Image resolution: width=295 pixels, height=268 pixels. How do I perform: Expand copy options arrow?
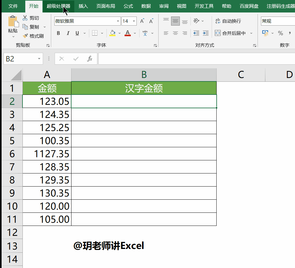pos(45,27)
